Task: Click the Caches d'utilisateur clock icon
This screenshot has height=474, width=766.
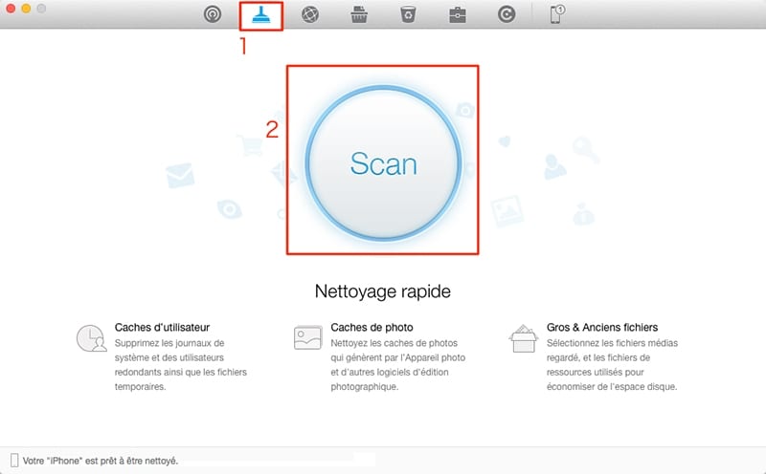Action: point(91,338)
